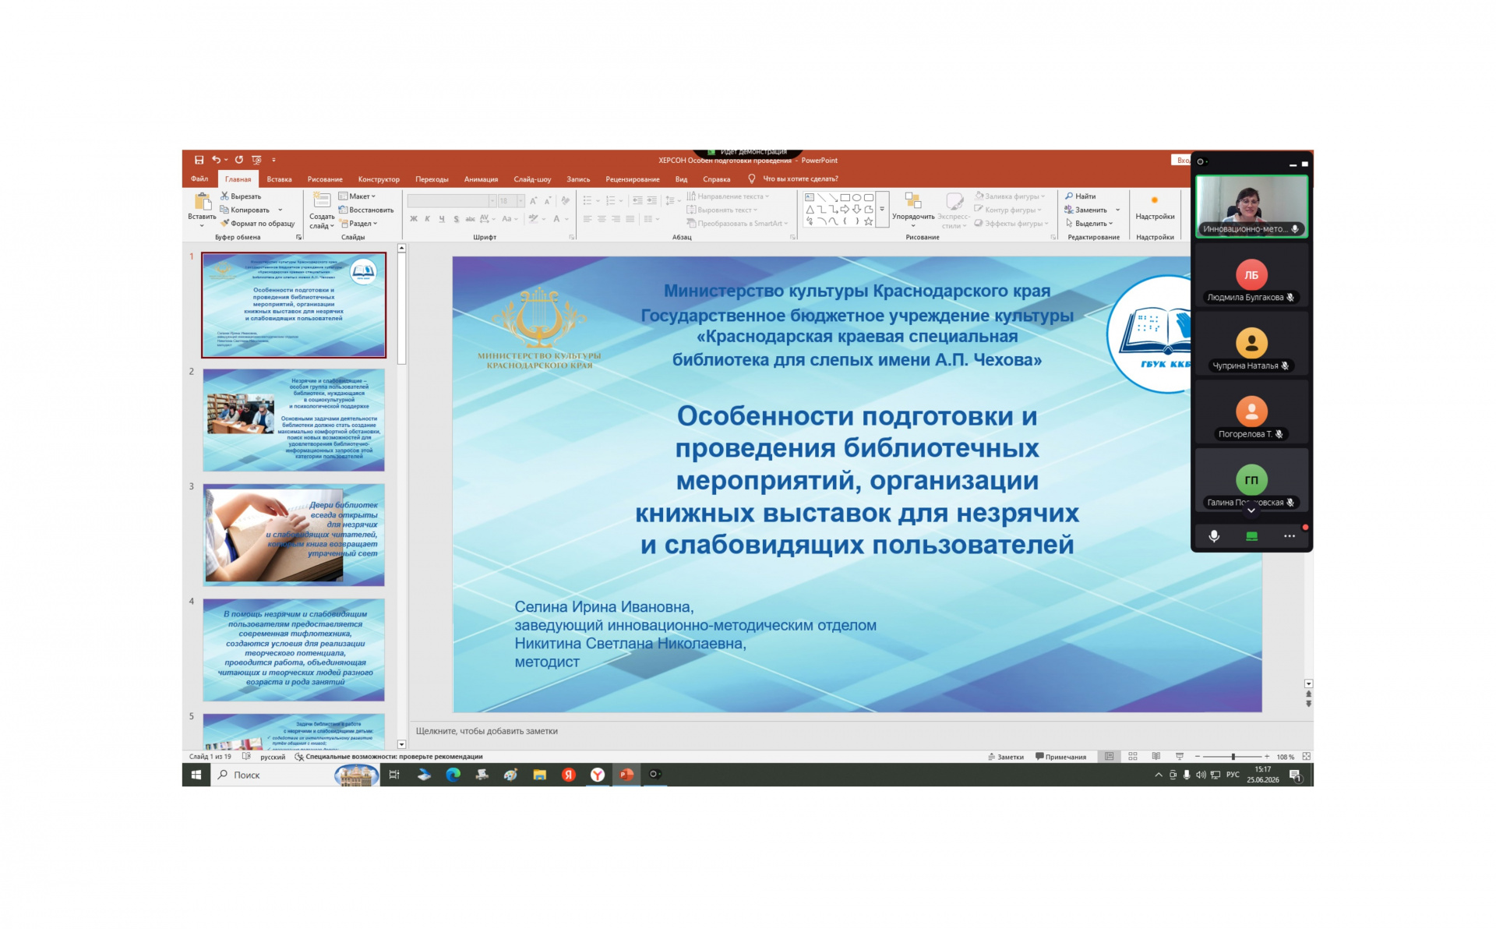Undo the last action
This screenshot has height=929, width=1496.
[x=216, y=160]
